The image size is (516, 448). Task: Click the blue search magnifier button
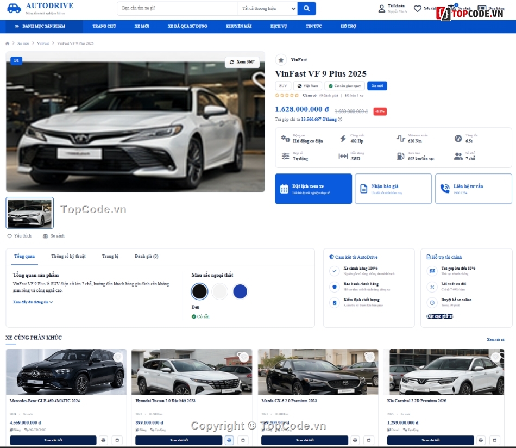click(x=306, y=8)
